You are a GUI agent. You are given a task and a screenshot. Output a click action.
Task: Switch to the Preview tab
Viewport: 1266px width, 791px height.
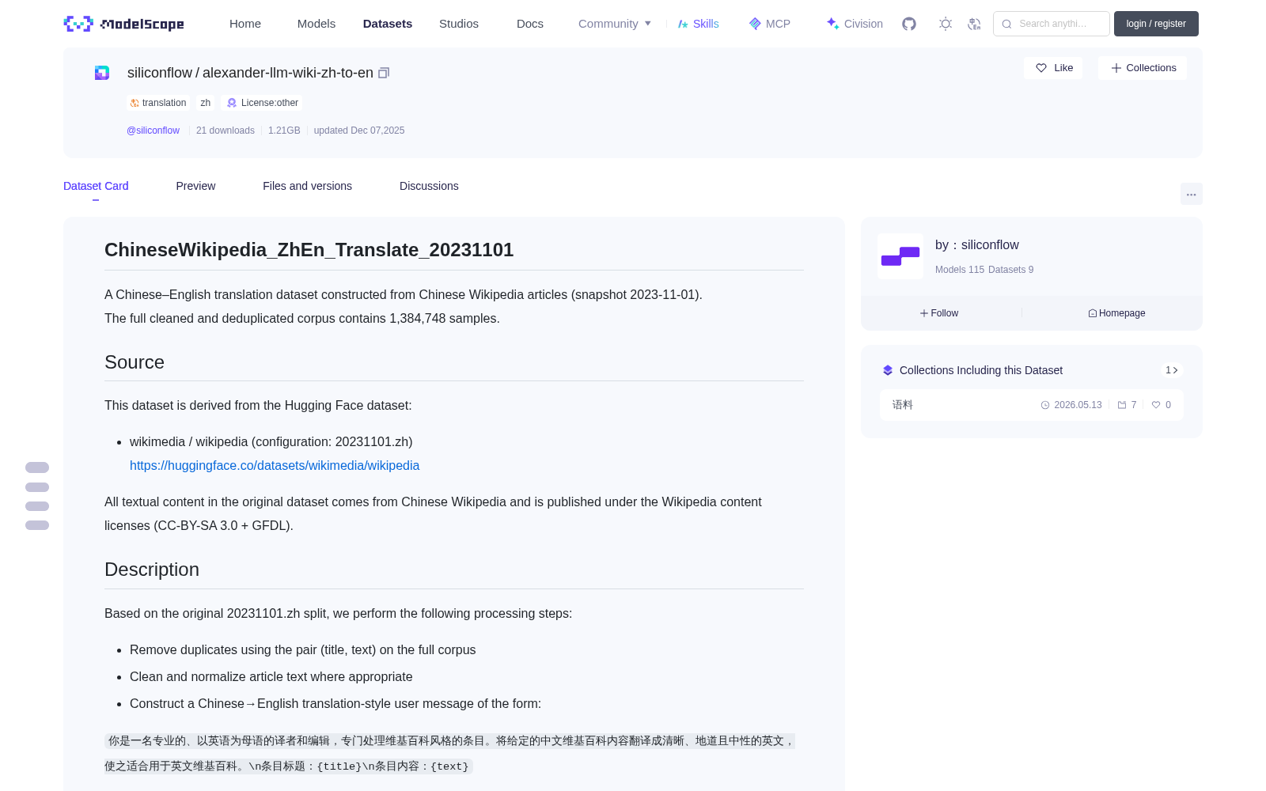point(195,186)
